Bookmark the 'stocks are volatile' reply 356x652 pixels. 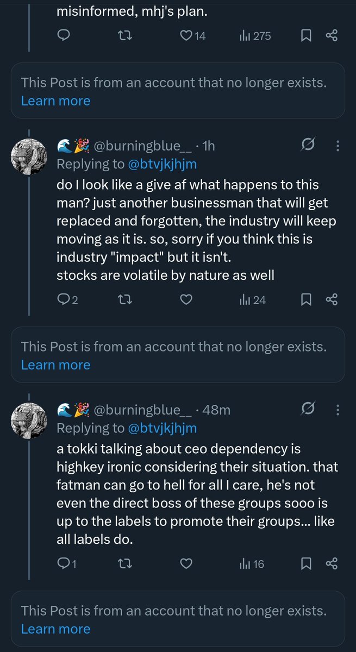(x=306, y=299)
